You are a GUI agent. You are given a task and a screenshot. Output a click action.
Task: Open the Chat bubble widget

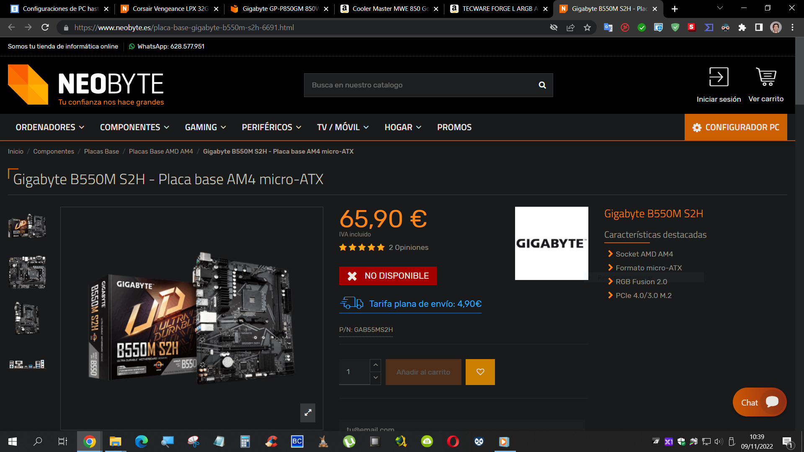[x=759, y=402]
